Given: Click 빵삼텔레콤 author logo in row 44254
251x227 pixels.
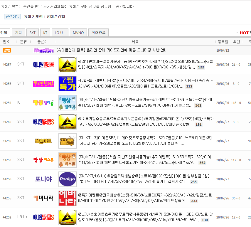Looking at the screenshot, I should [x=43, y=102].
